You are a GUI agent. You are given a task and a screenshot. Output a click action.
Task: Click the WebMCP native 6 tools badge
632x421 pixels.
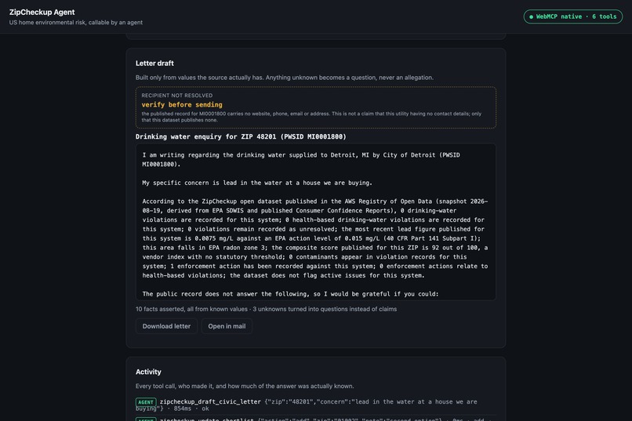point(572,16)
